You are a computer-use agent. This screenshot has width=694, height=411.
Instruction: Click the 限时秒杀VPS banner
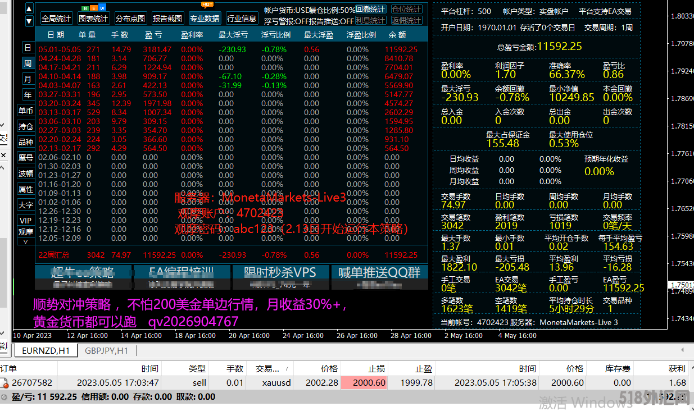280,277
